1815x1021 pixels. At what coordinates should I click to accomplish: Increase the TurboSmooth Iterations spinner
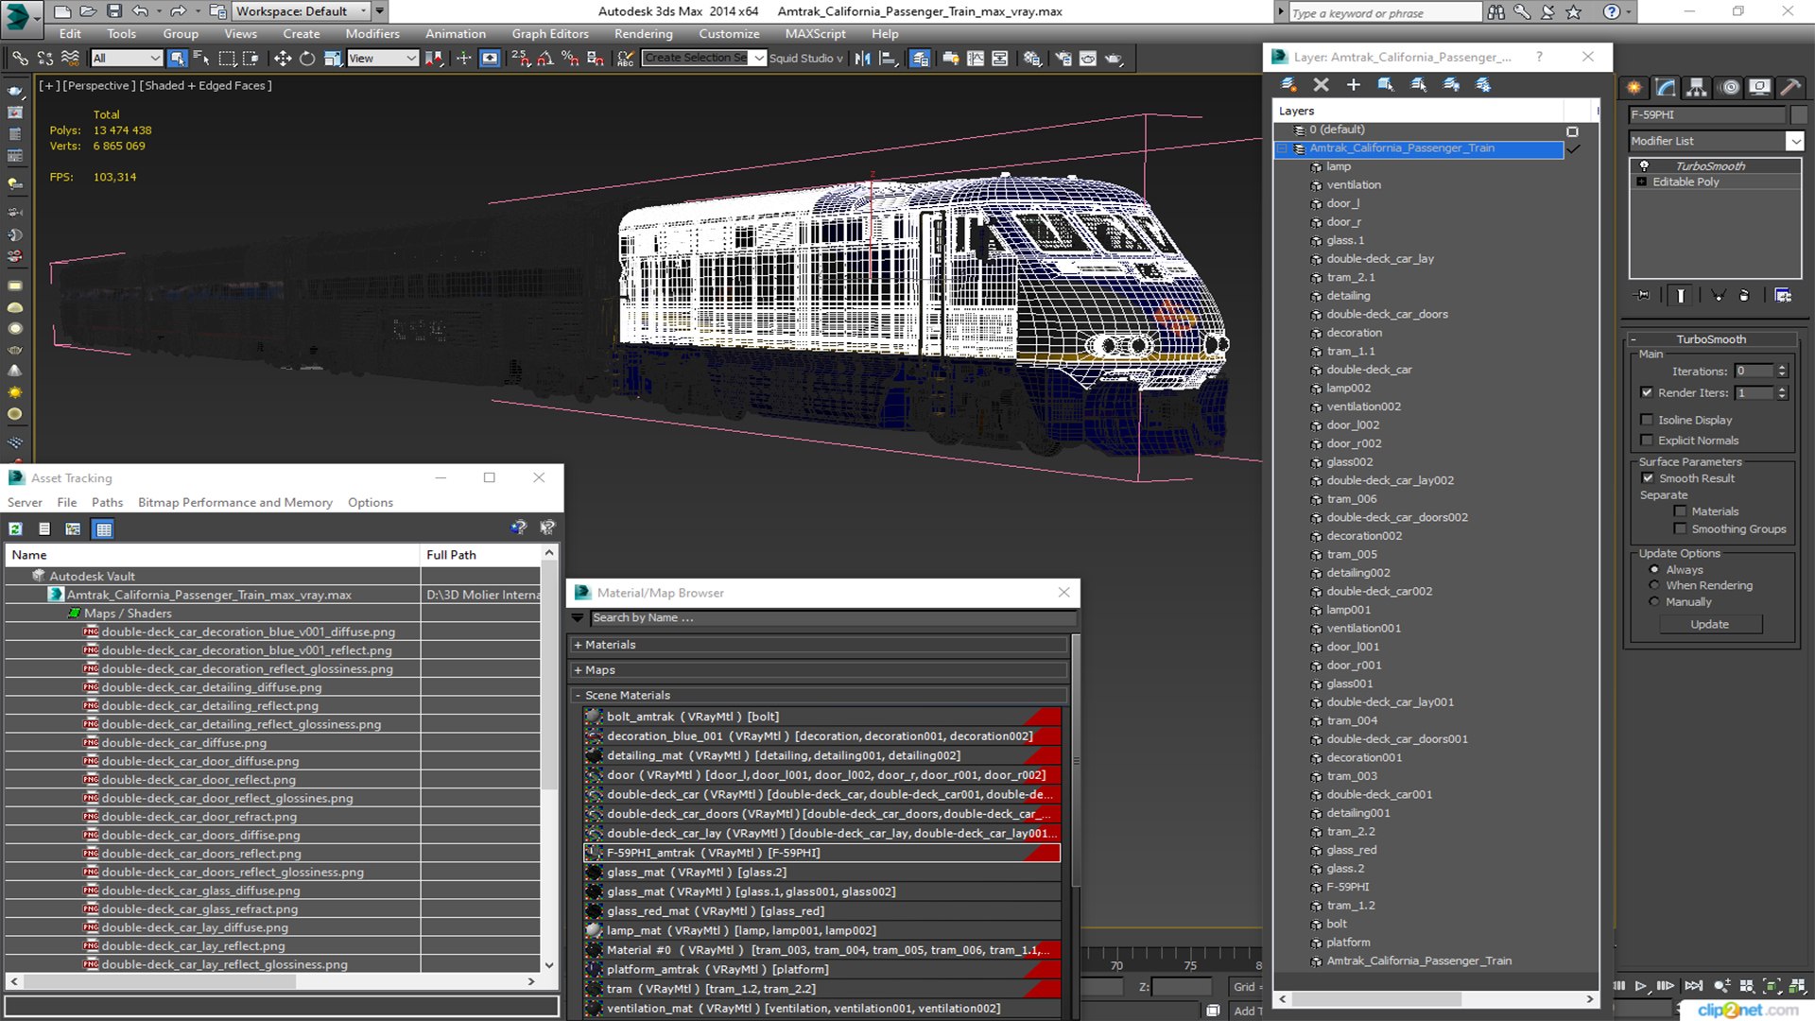(1782, 368)
